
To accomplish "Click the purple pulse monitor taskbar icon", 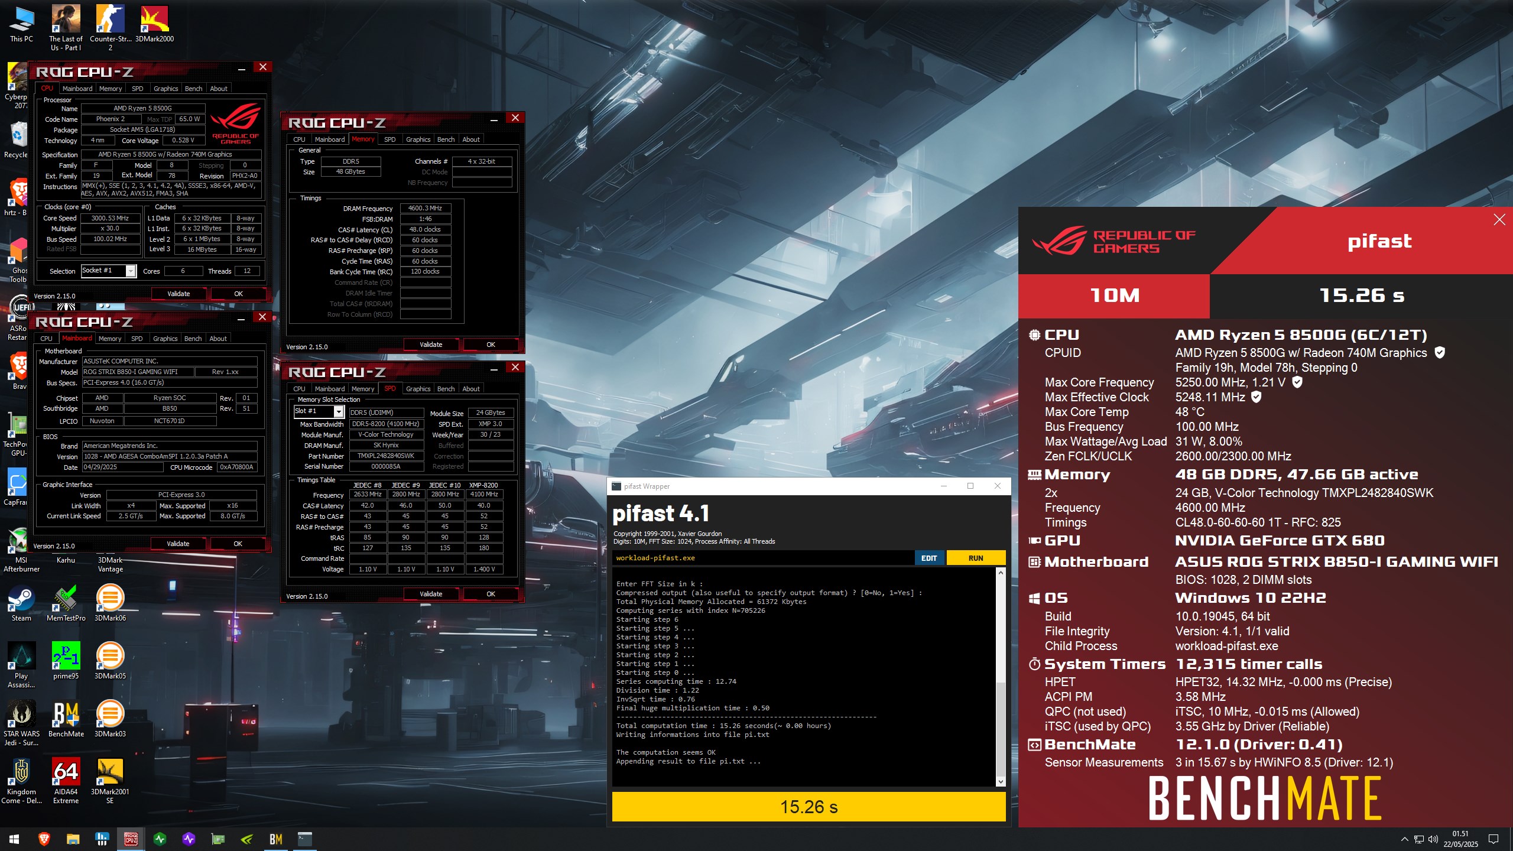I will 189,839.
